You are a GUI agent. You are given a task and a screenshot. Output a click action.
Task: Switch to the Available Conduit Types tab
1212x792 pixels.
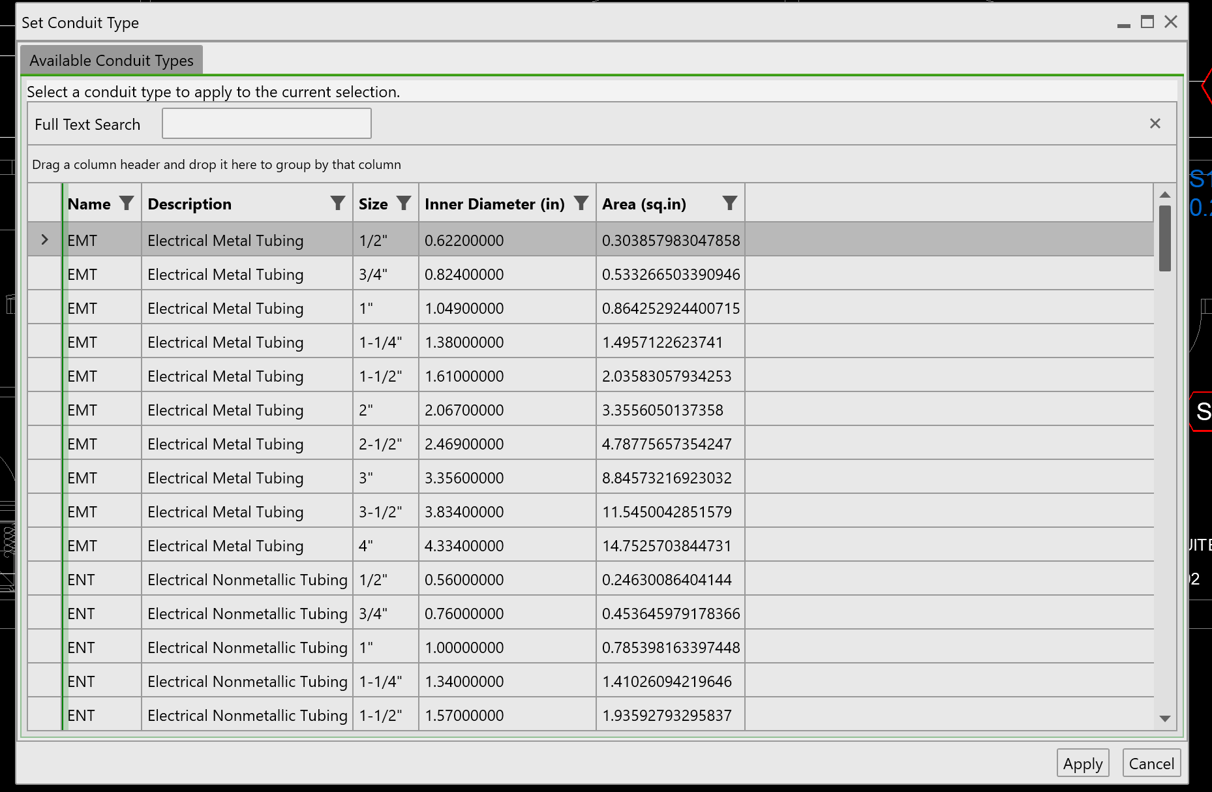click(112, 59)
